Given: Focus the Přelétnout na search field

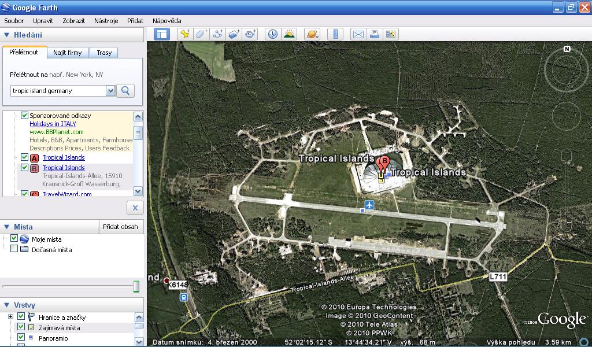Looking at the screenshot, I should (58, 91).
